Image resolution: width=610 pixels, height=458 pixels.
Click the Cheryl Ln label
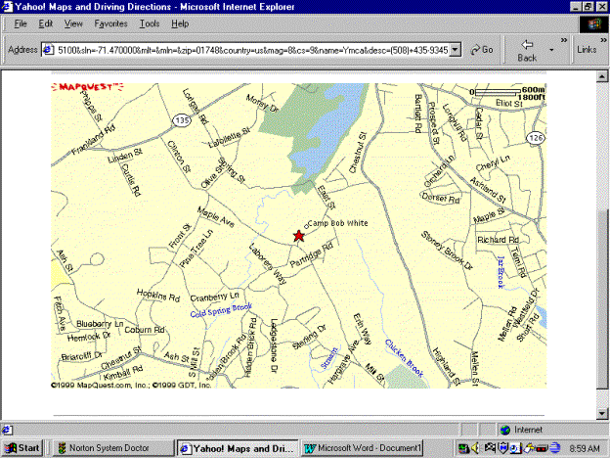[x=493, y=163]
